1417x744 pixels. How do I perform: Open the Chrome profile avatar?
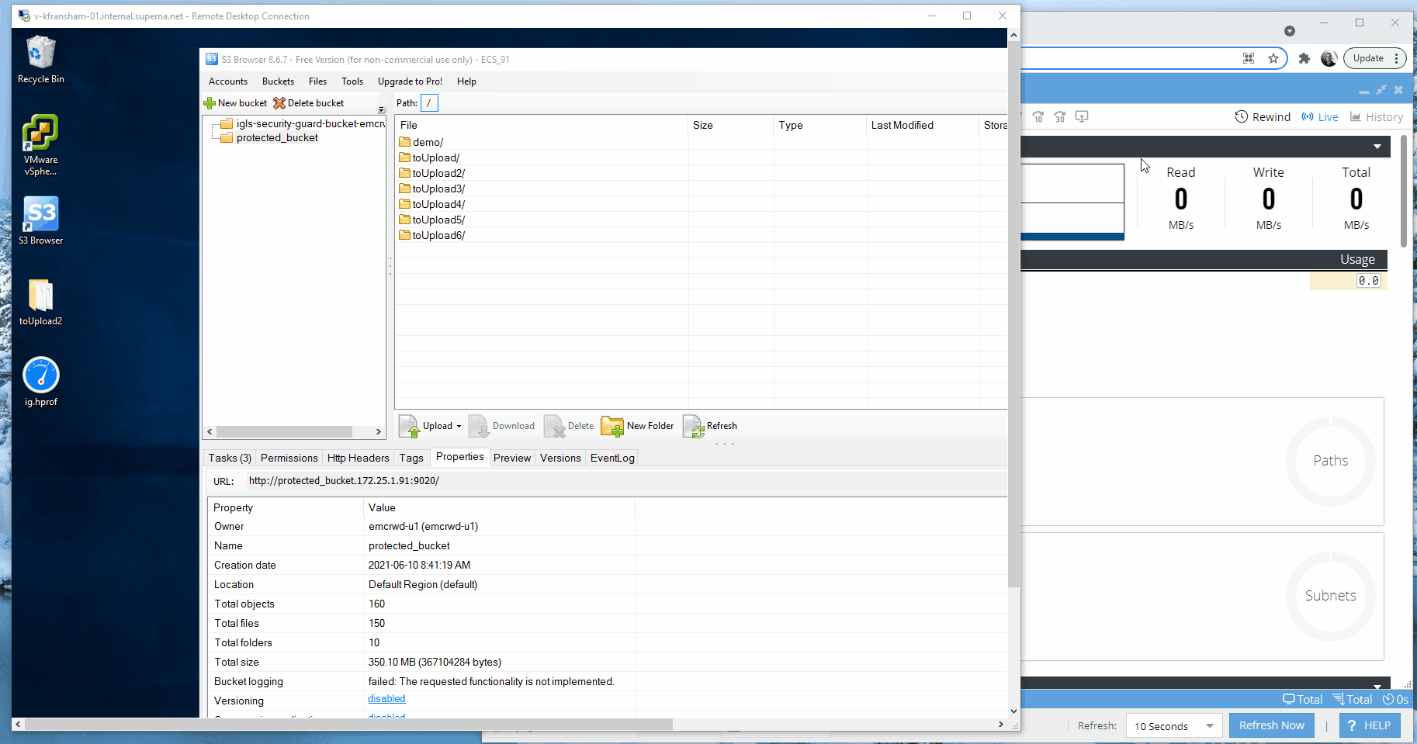click(1329, 58)
